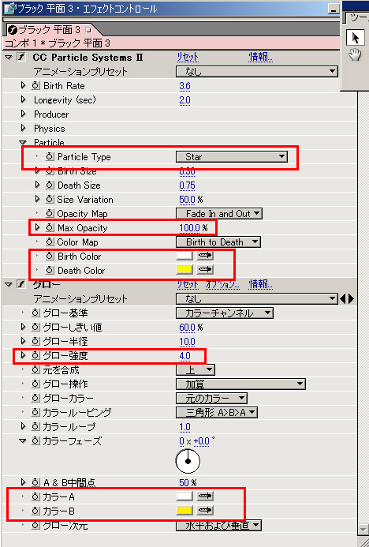Viewport: 369px width, 547px height.
Task: Open the Particle Type dropdown
Action: coord(232,156)
